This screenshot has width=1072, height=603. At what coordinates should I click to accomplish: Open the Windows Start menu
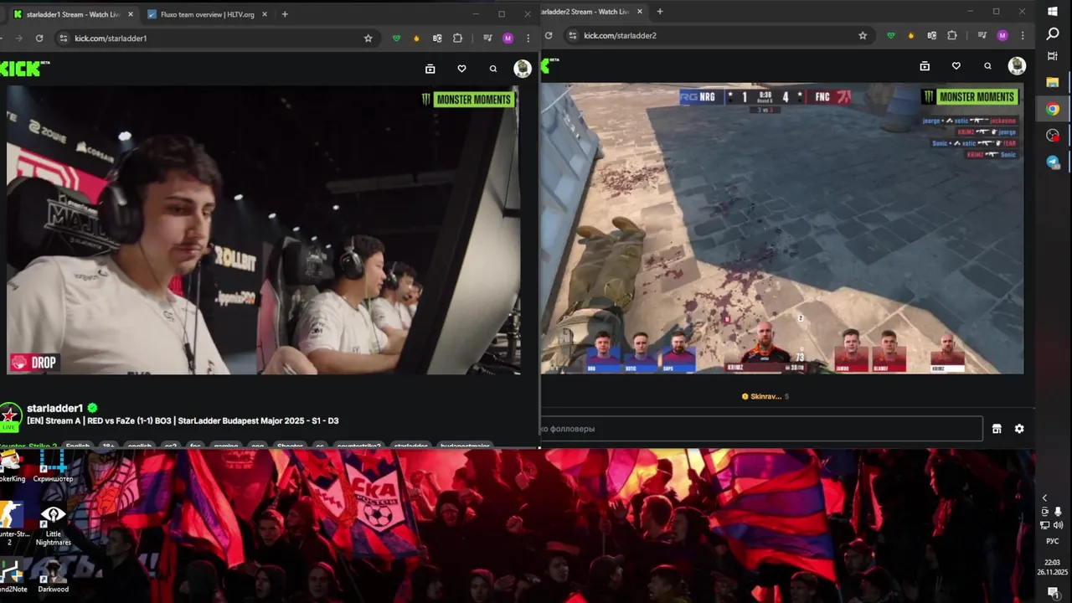click(x=1053, y=11)
